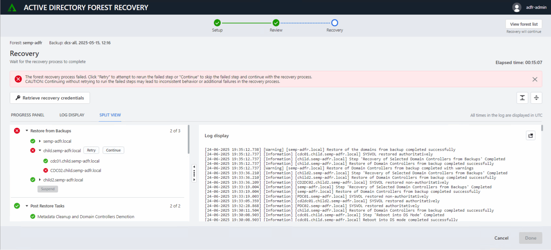The image size is (551, 250).
Task: Select the failed CDC02.child.semp-adfr.local item
Action: (75, 171)
